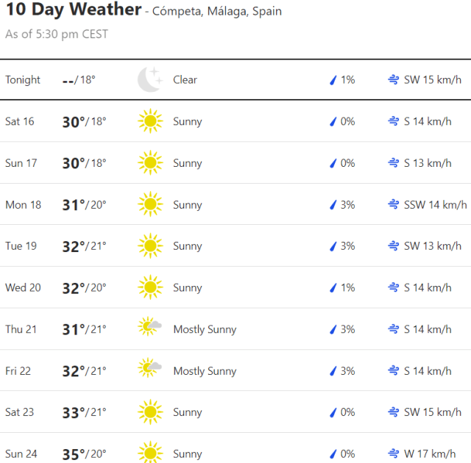Click the raindrop icon for Mon 18

(x=333, y=204)
